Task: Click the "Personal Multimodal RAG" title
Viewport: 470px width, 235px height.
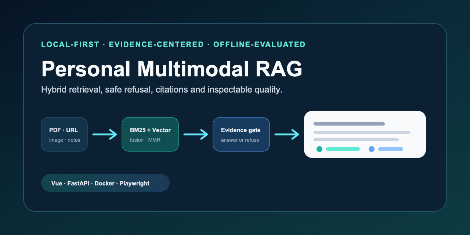Action: click(x=172, y=69)
